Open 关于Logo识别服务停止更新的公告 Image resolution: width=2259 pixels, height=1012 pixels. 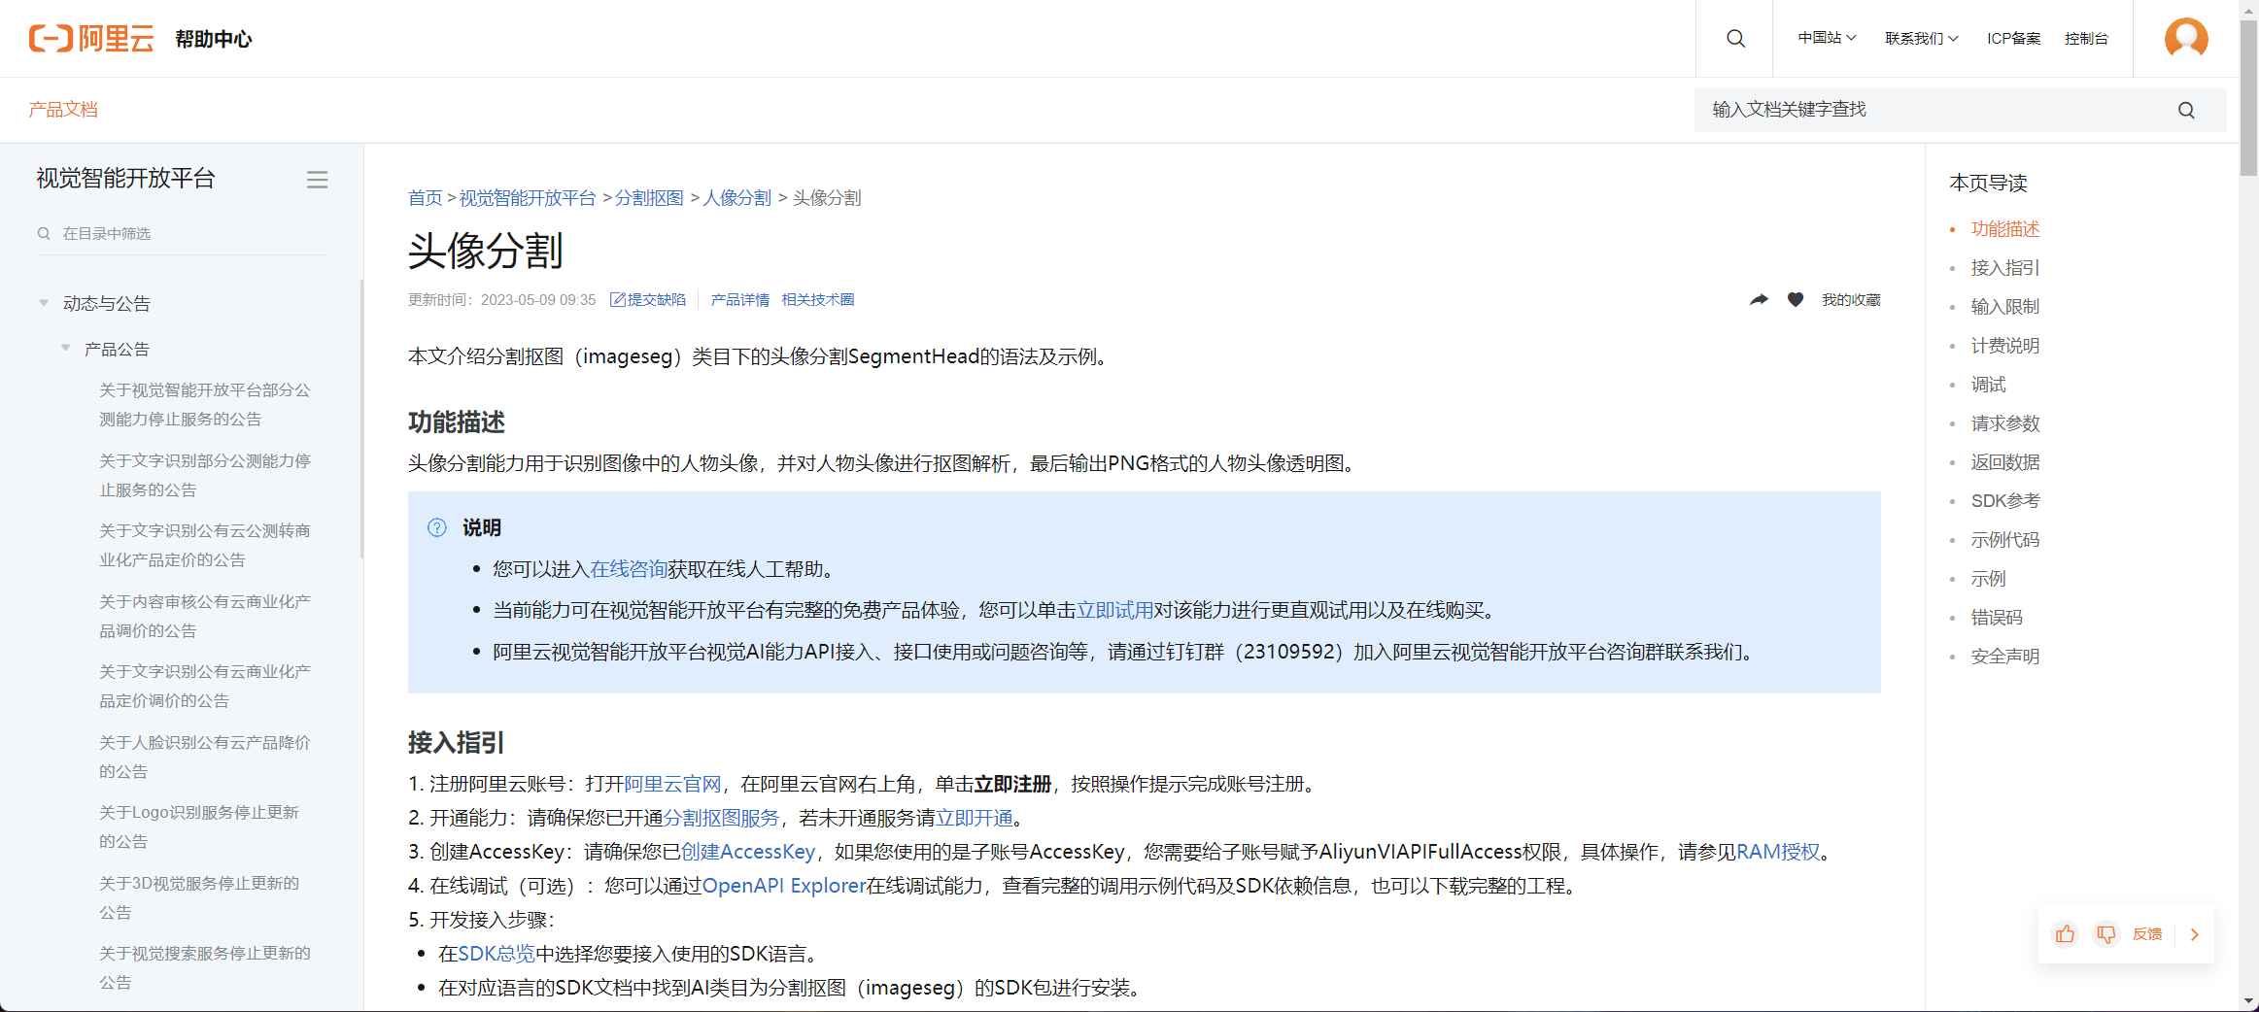click(x=198, y=827)
